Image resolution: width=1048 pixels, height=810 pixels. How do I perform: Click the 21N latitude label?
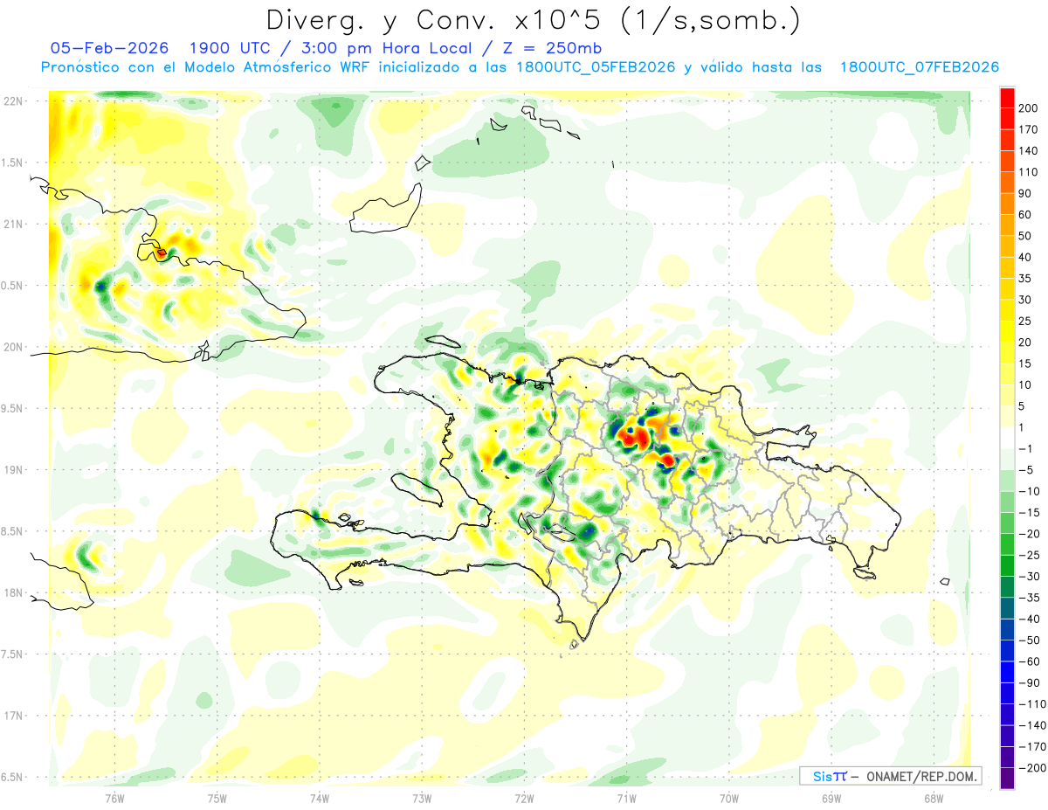coord(12,225)
